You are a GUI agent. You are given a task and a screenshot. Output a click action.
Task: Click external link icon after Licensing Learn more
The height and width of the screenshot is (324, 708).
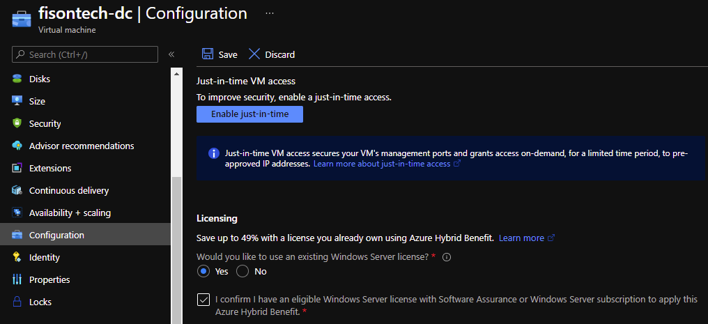[x=551, y=238]
